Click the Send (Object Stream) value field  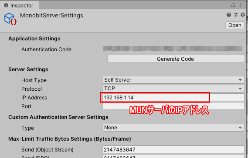point(173,149)
